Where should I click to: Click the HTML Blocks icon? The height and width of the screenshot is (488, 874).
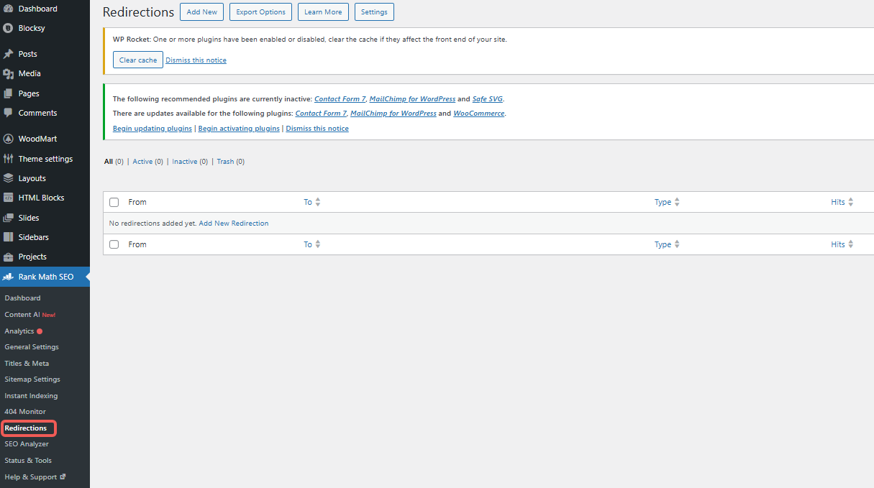9,198
